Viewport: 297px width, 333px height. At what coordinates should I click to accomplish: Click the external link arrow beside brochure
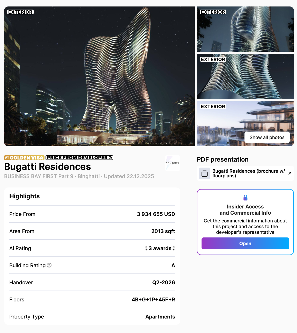tap(290, 173)
